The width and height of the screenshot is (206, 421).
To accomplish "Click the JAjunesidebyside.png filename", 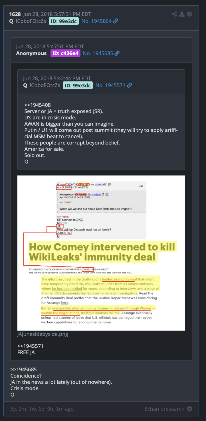I will [43, 334].
